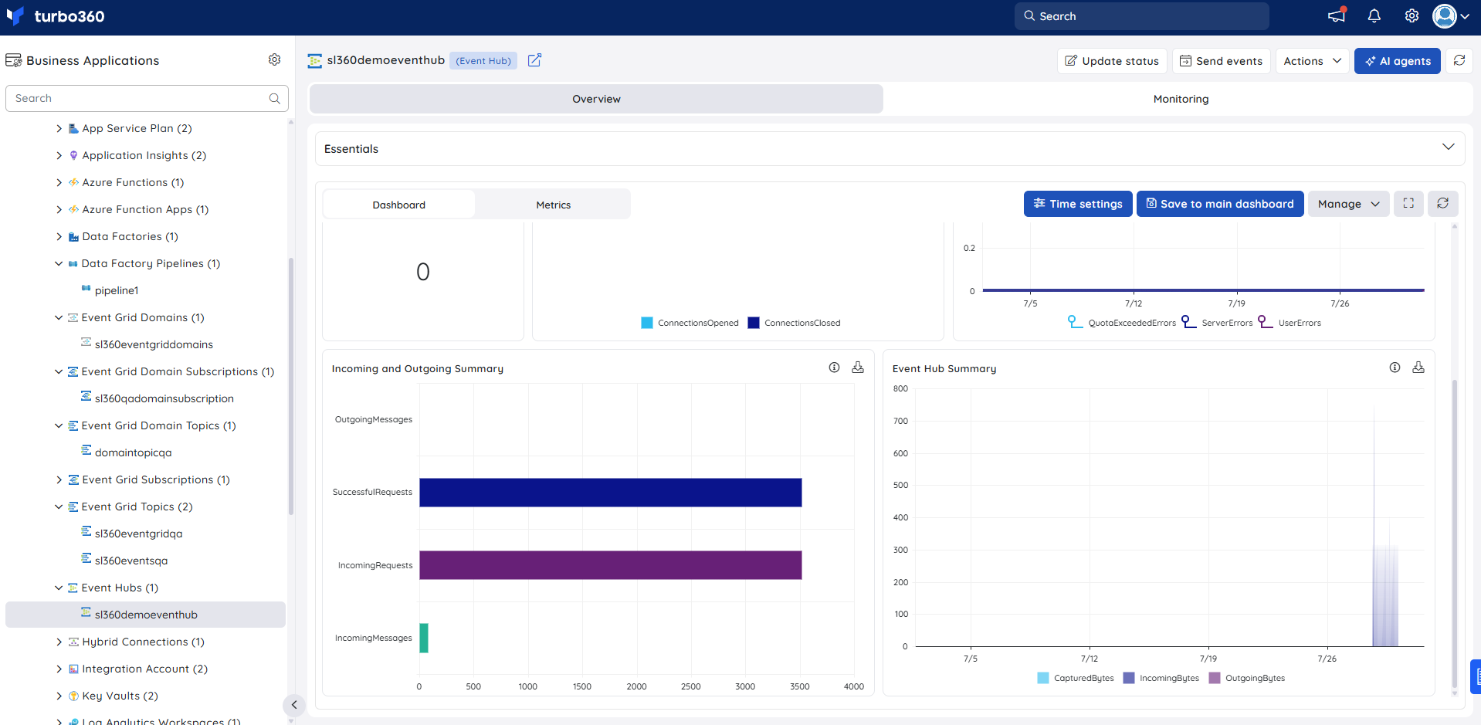The width and height of the screenshot is (1481, 725).
Task: Switch to the Monitoring tab
Action: pos(1181,99)
